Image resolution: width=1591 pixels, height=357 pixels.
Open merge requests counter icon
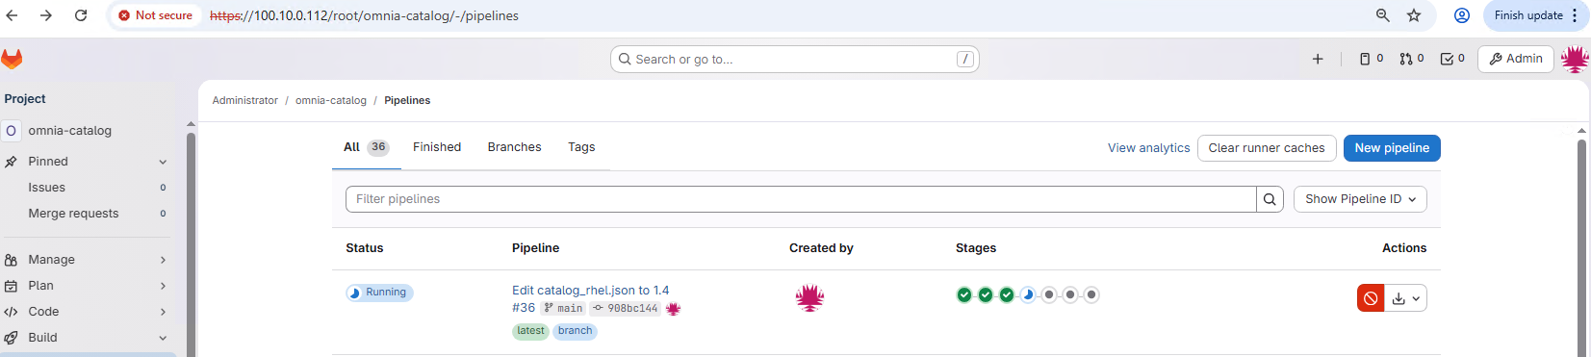tap(1412, 59)
